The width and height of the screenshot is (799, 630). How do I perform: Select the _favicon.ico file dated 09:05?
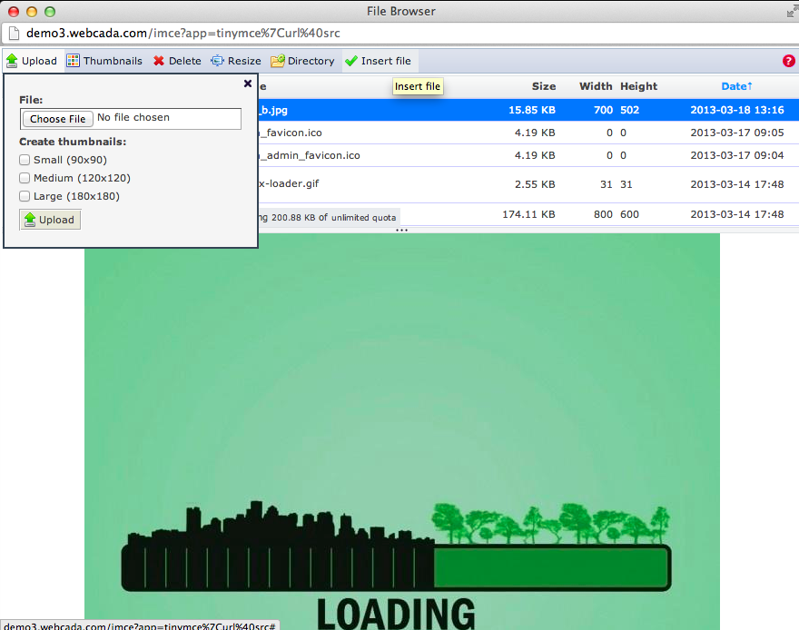pyautogui.click(x=528, y=133)
